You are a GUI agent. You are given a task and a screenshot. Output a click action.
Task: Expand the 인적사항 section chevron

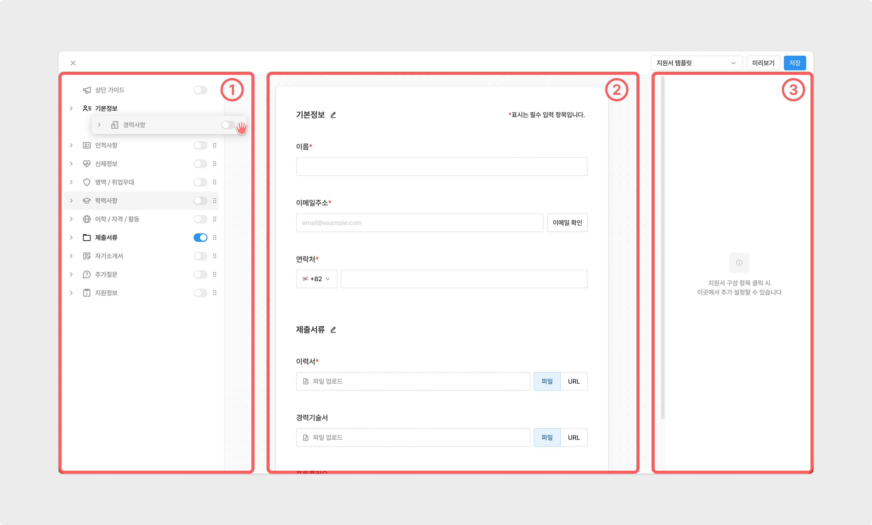(x=71, y=145)
